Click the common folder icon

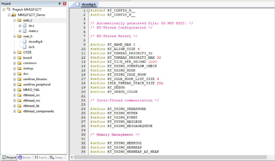pyautogui.click(x=19, y=63)
